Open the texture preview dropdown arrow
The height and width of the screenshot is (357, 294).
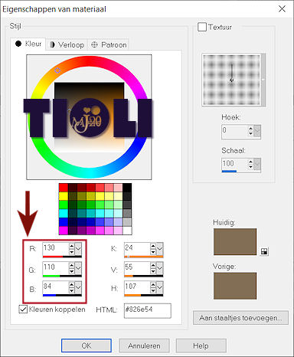[263, 80]
